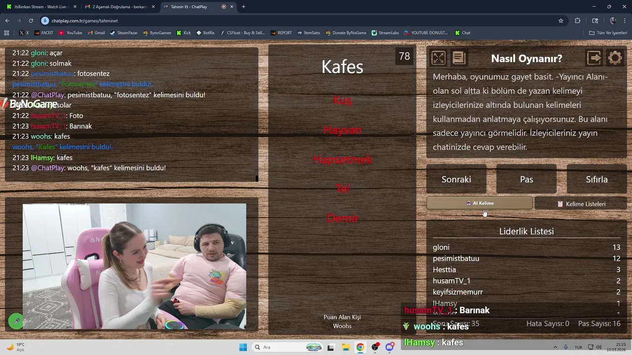Open Chrome three-dot menu
Image resolution: width=632 pixels, height=355 pixels.
(x=625, y=21)
